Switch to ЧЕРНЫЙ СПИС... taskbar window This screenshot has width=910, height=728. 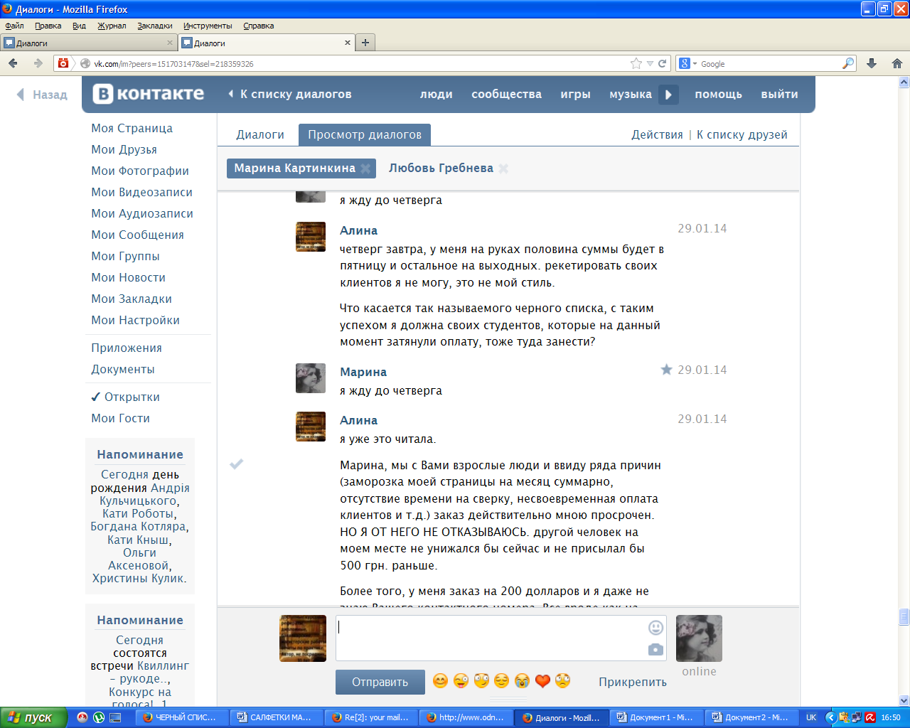point(182,717)
